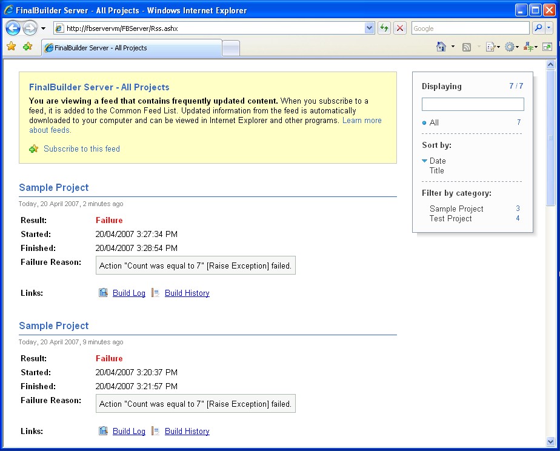Click the vertical scrollbar thumb
The height and width of the screenshot is (451, 560).
[x=551, y=138]
